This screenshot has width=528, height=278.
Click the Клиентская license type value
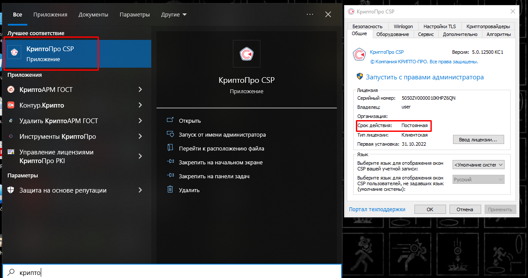coord(414,135)
